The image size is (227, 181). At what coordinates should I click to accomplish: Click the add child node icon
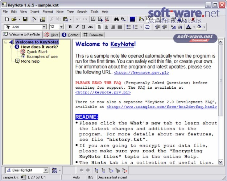[111, 171]
